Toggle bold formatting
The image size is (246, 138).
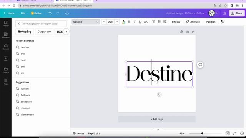coord(129,22)
